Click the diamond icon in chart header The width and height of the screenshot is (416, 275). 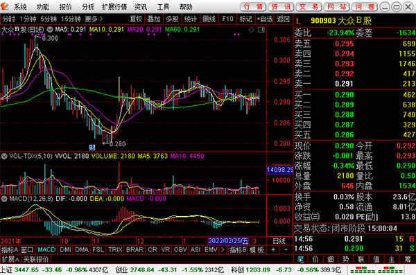[252, 30]
